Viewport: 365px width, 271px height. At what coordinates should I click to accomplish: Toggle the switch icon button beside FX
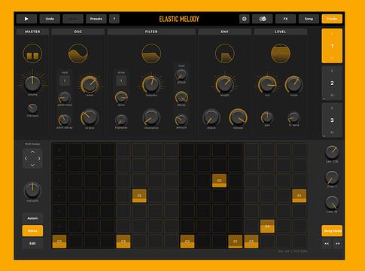point(262,19)
